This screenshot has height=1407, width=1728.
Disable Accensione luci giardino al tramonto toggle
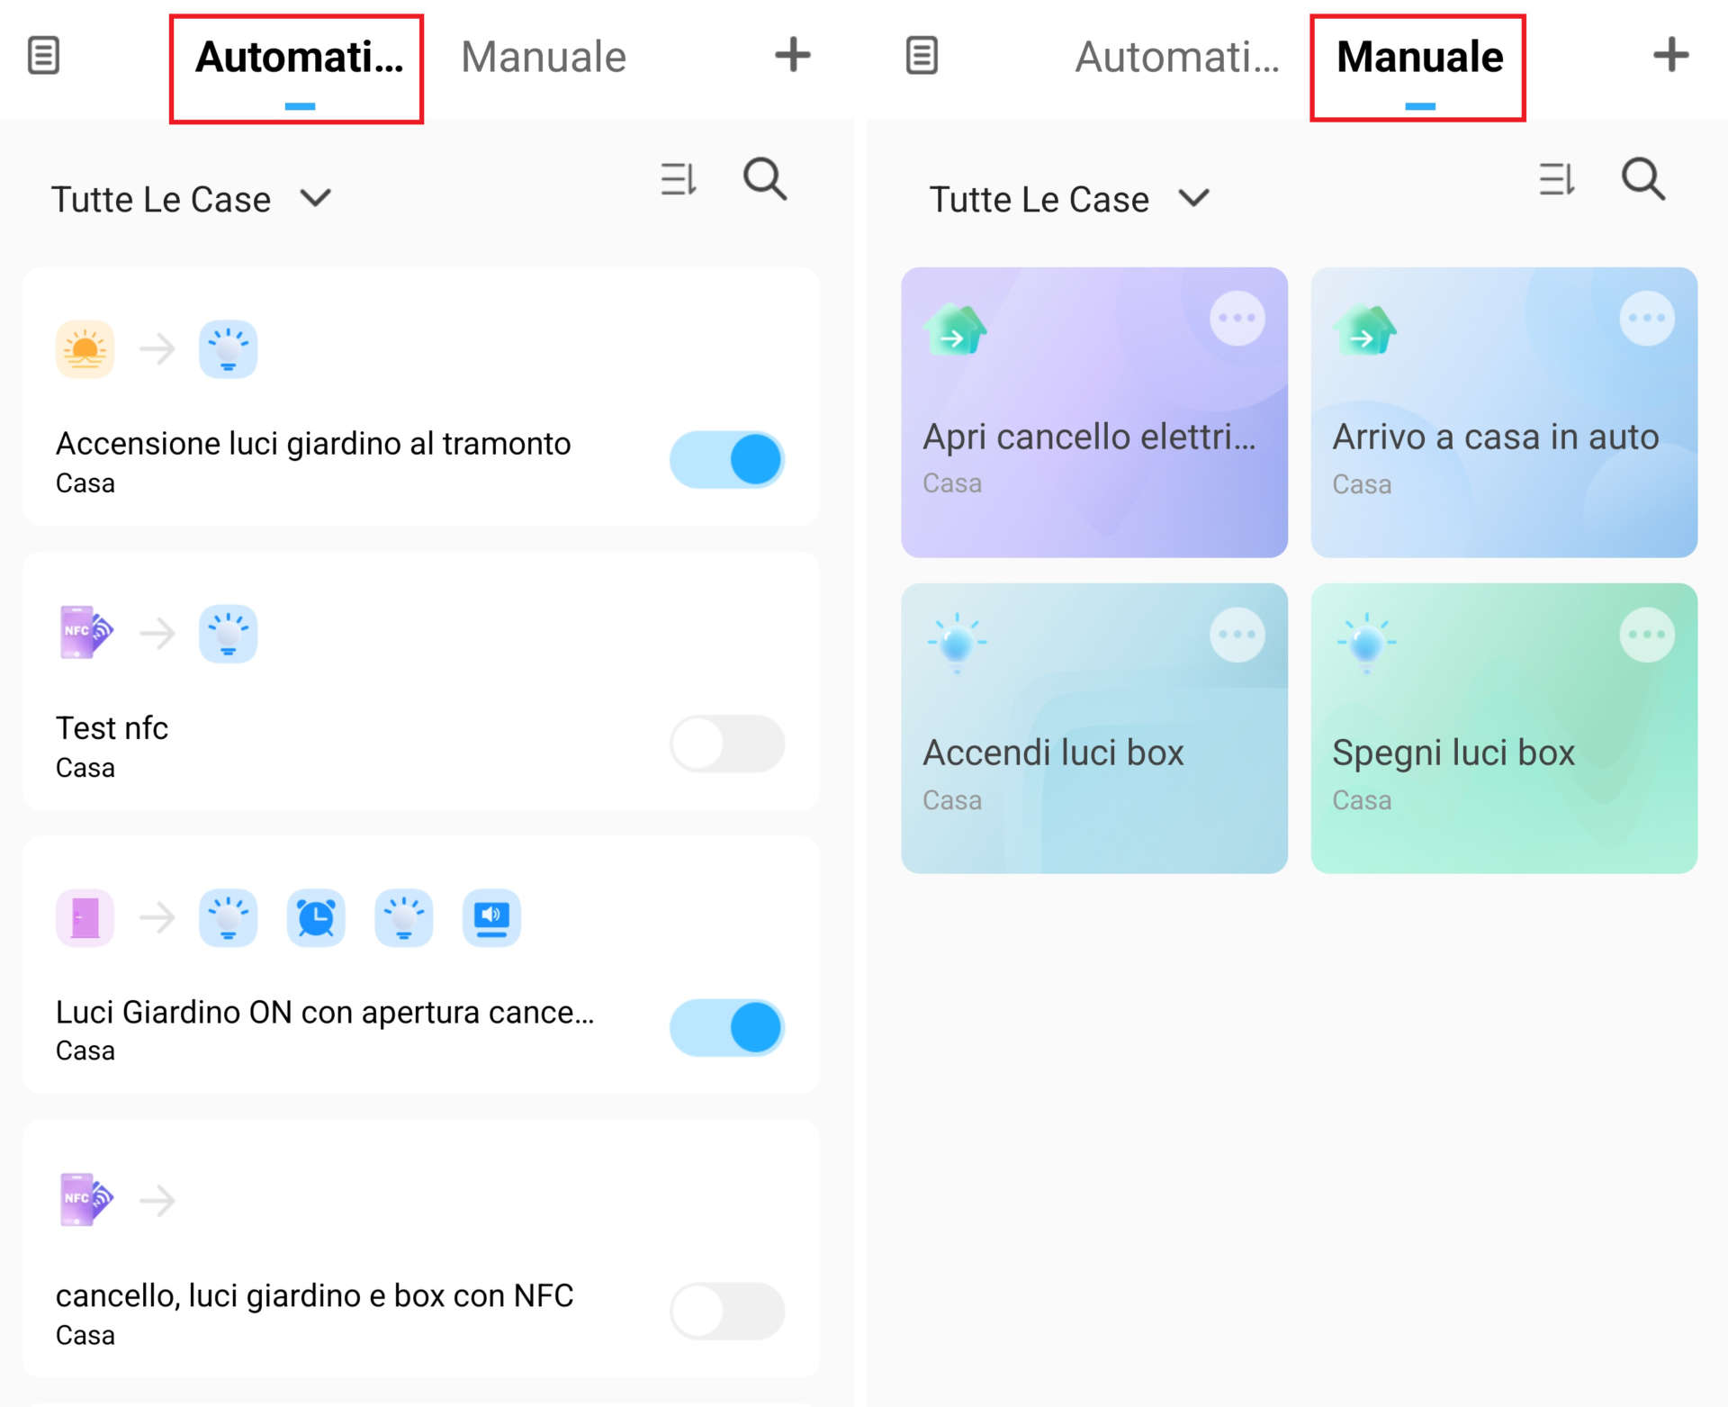point(727,459)
